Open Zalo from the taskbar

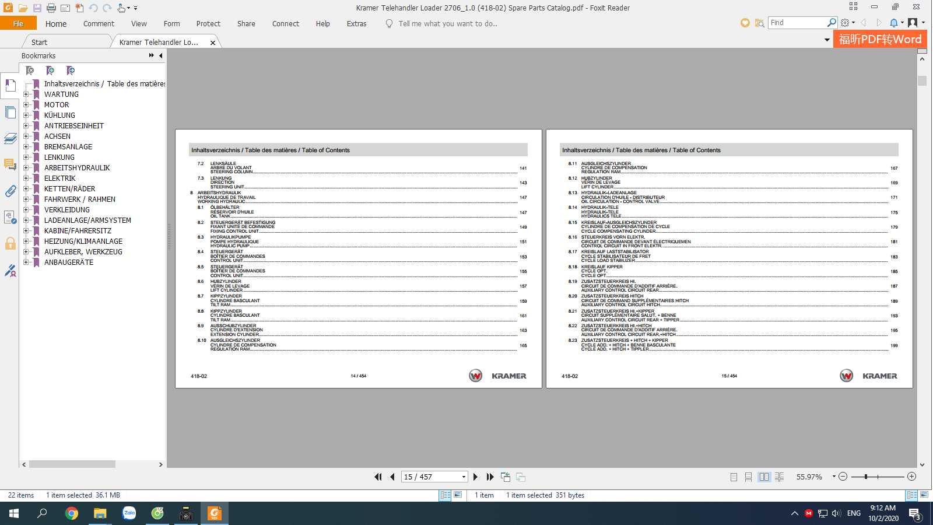[129, 513]
